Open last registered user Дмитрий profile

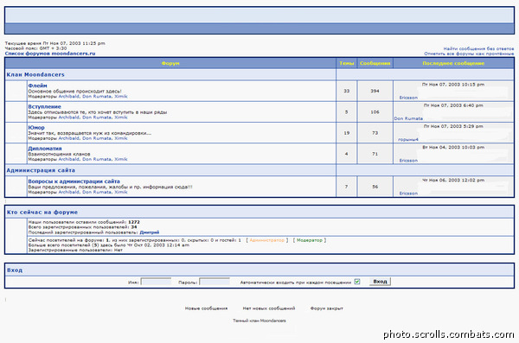click(150, 232)
